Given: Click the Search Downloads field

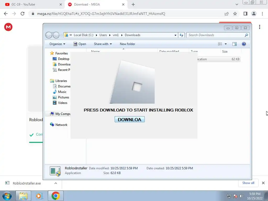Looking at the screenshot, I should point(218,35).
